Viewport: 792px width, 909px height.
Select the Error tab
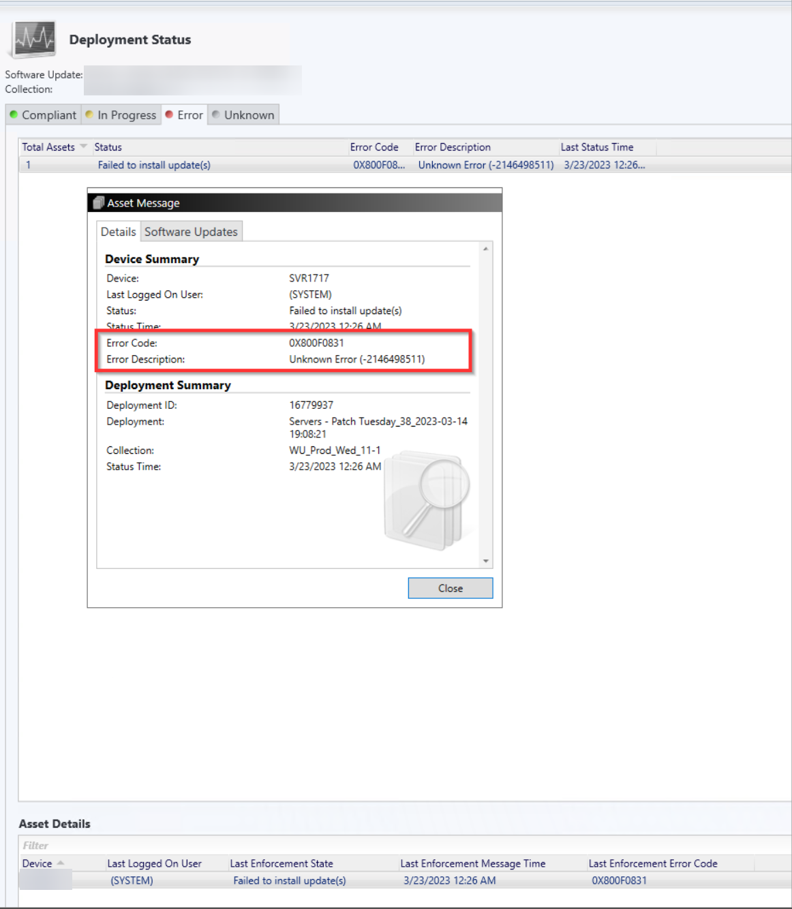pos(184,115)
